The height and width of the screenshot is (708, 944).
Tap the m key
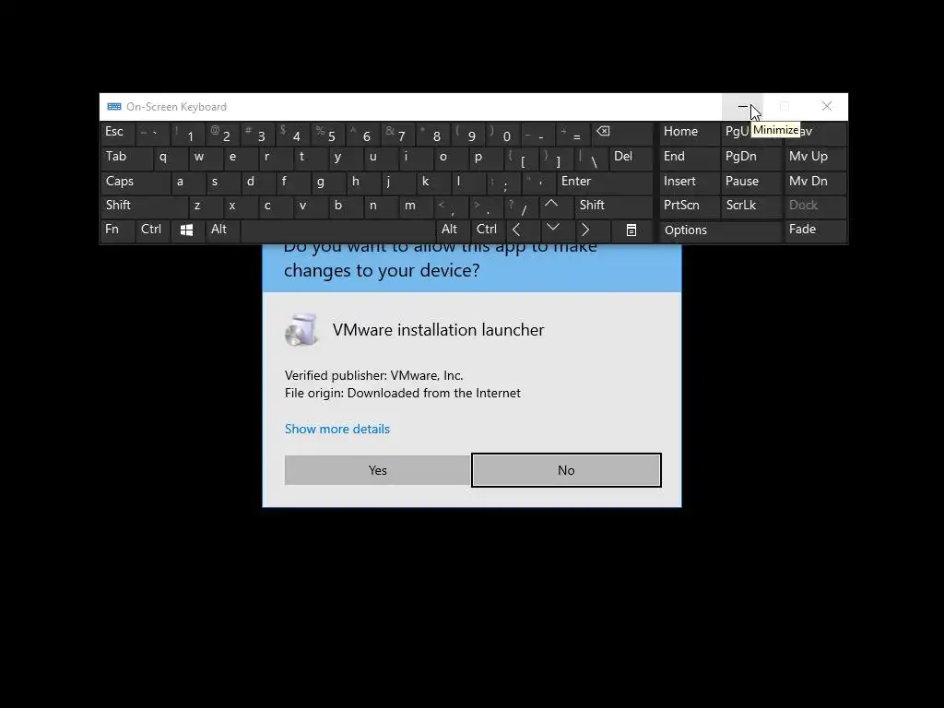coord(416,206)
